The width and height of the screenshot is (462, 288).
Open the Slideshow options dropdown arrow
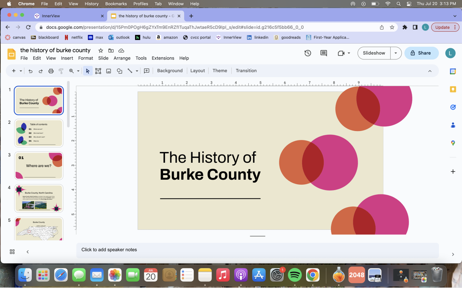pos(396,53)
